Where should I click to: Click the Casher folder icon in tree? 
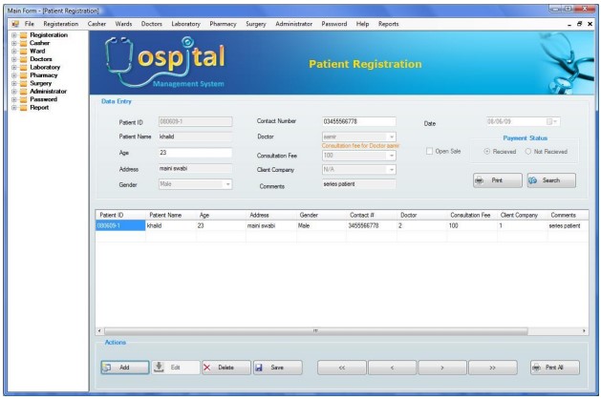click(23, 43)
